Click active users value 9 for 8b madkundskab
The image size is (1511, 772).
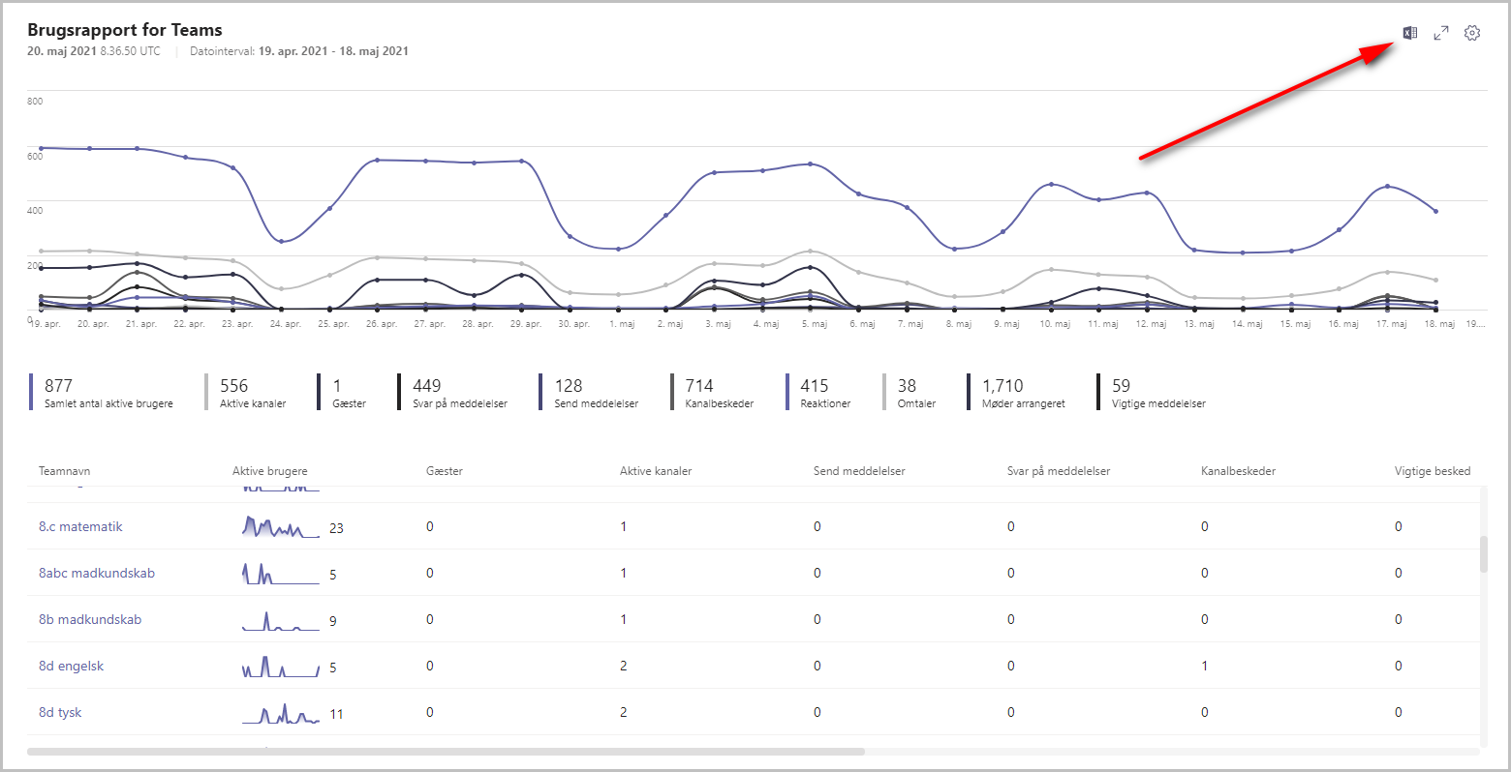(x=333, y=621)
